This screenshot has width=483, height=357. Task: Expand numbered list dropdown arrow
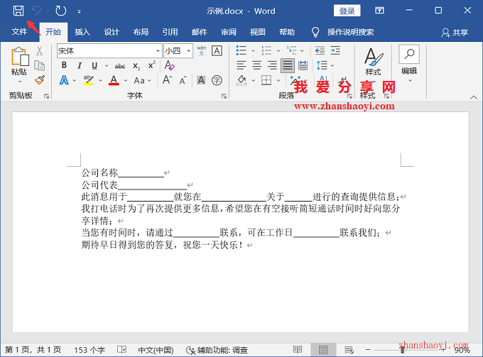coord(278,51)
